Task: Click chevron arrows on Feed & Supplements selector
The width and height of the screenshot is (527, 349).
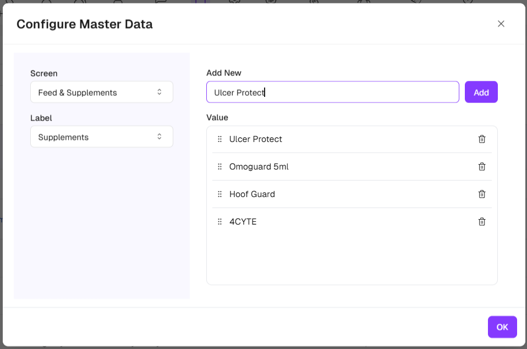Action: click(x=160, y=92)
